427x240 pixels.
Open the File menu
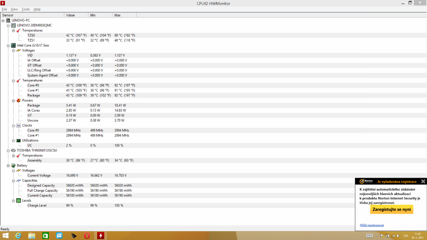tap(5, 9)
